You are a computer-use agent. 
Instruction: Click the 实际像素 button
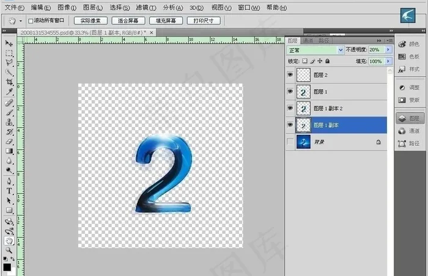click(x=90, y=21)
